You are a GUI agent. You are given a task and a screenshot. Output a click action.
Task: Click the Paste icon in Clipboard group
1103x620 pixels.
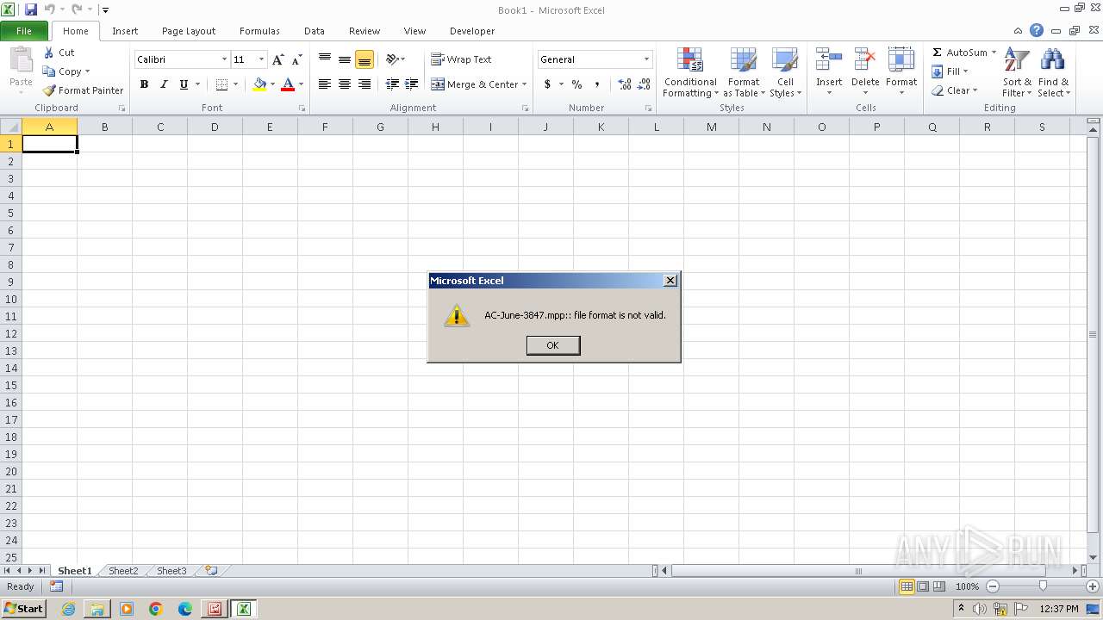(x=21, y=62)
